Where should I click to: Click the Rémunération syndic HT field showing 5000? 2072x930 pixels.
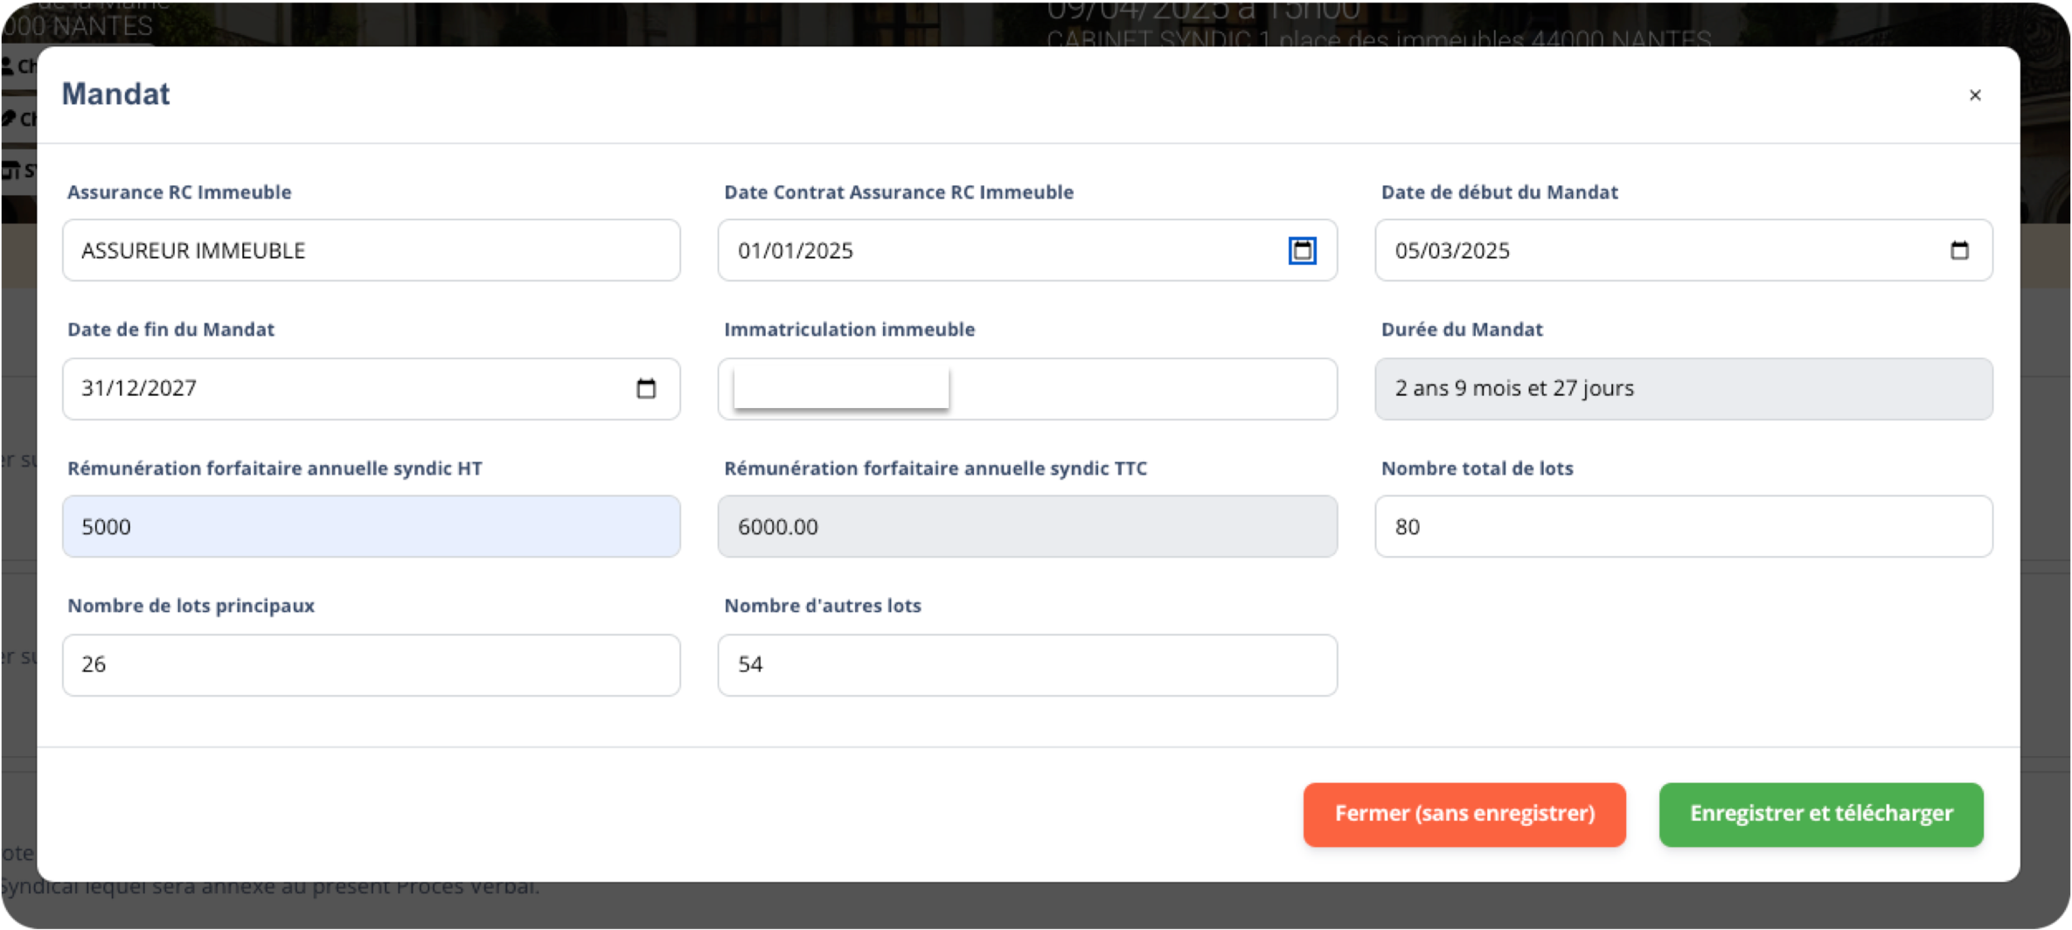[x=371, y=527]
